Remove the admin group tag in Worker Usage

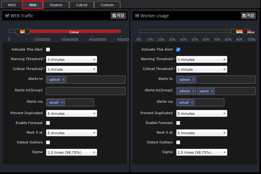click(193, 91)
